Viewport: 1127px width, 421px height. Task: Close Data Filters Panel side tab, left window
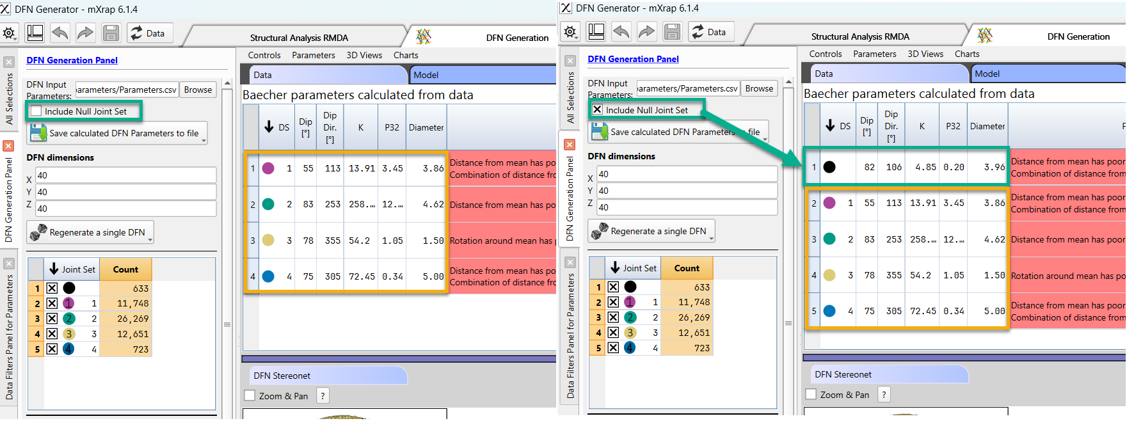[x=9, y=264]
